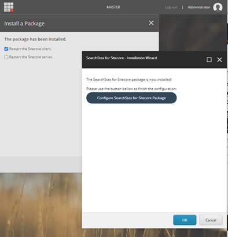Viewport: 228px width, 237px height.
Task: Click the MASTER database label
Action: 113,7
